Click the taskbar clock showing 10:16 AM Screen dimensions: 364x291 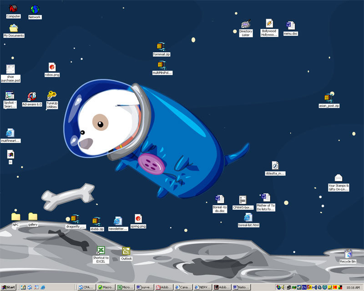click(x=353, y=287)
